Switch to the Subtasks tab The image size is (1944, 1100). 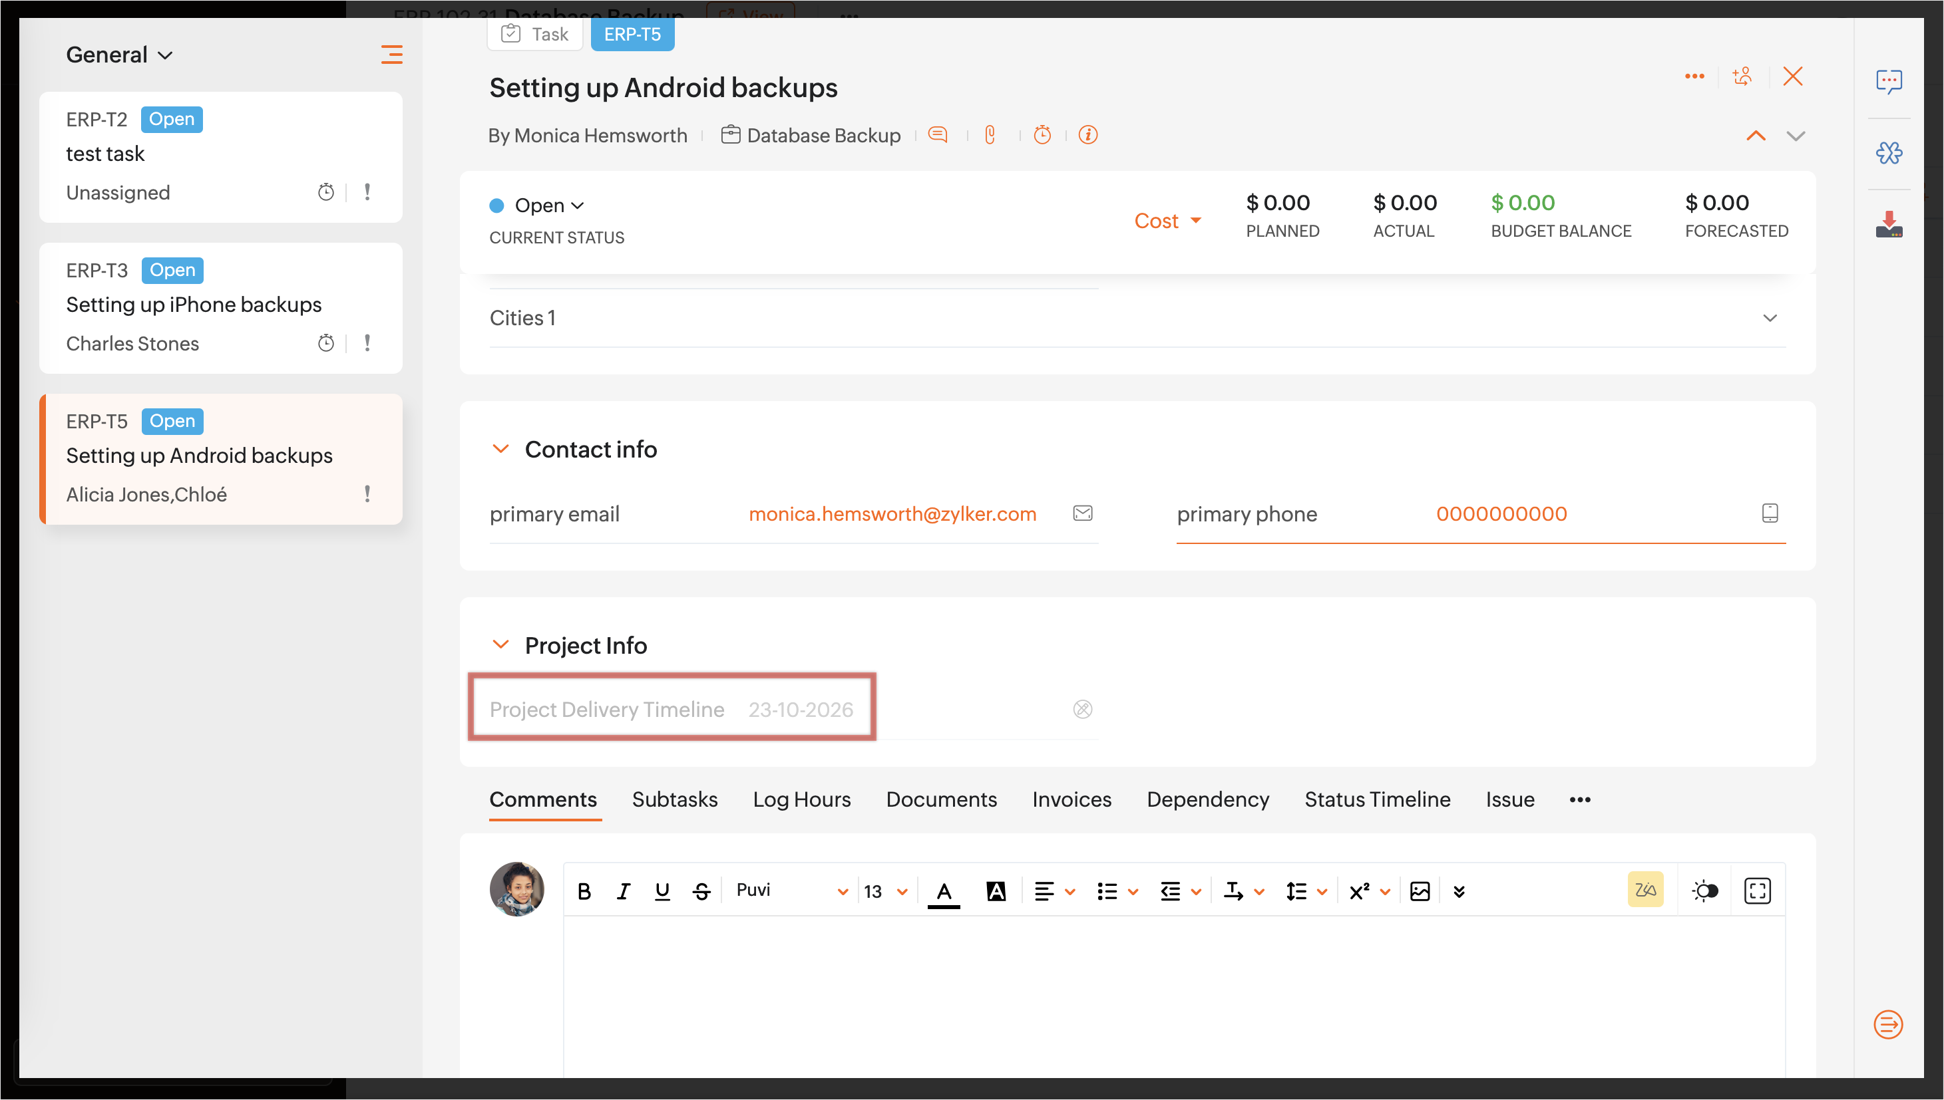pyautogui.click(x=674, y=799)
